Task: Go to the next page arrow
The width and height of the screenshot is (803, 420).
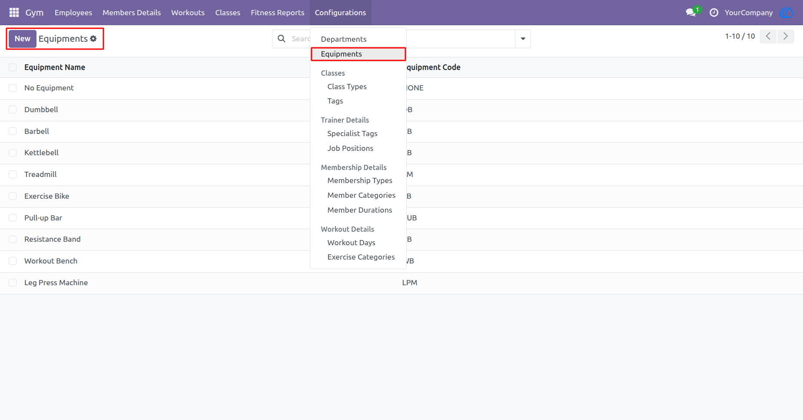Action: 786,36
